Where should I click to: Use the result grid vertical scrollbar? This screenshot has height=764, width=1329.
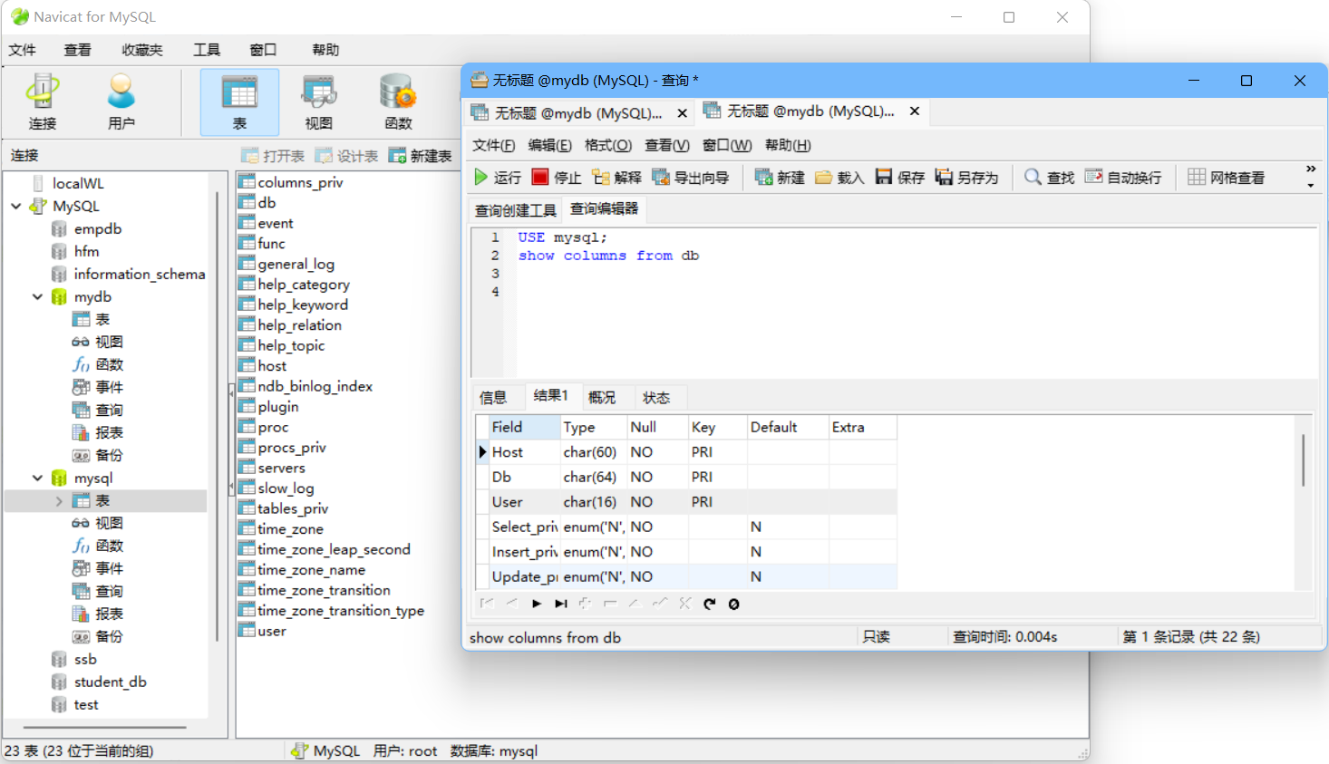click(x=1304, y=460)
